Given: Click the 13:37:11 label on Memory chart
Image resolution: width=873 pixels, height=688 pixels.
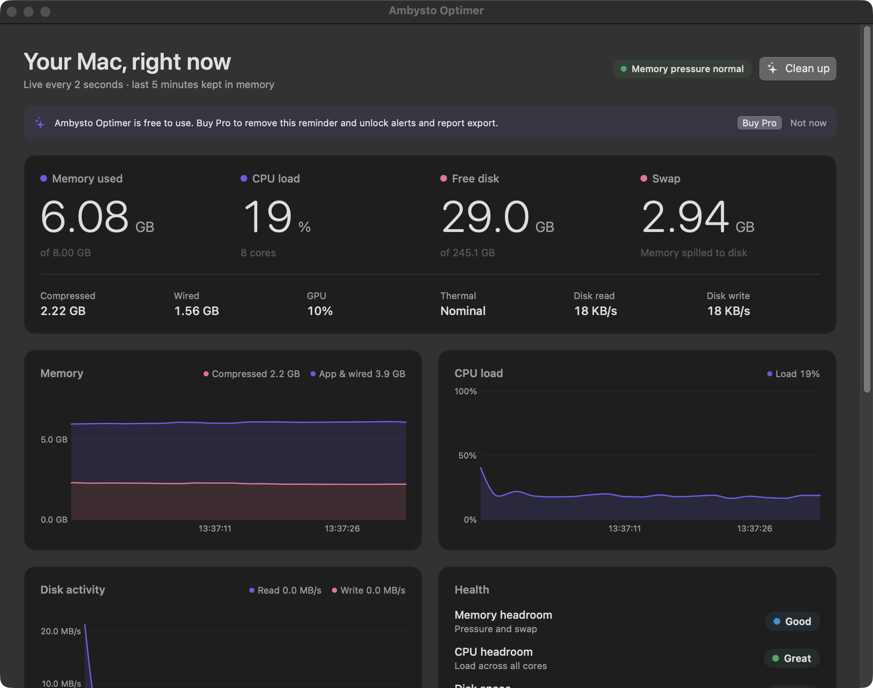Looking at the screenshot, I should pos(215,529).
